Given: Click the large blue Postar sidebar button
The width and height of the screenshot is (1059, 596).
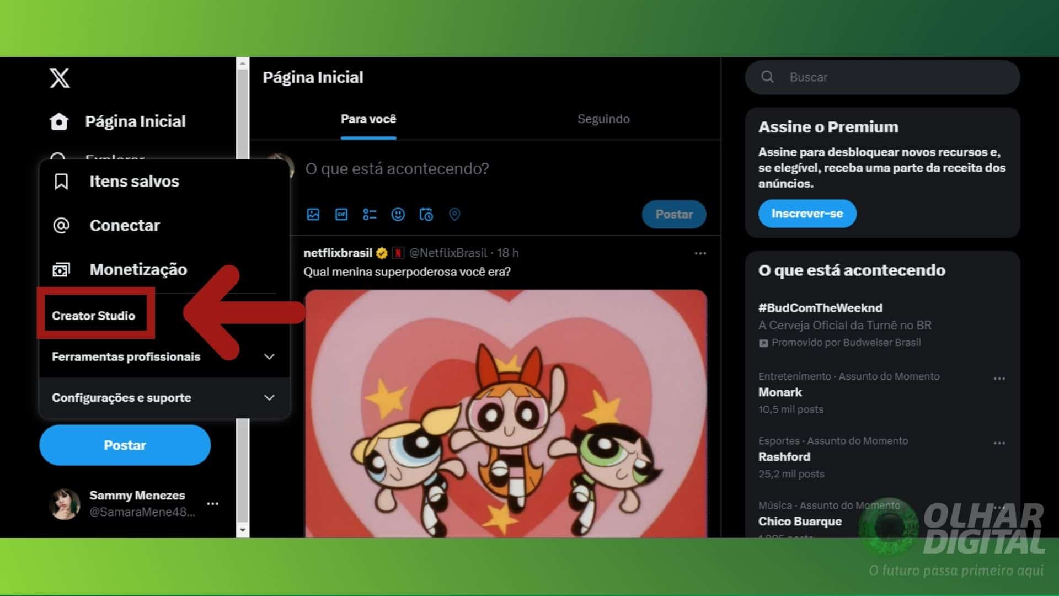Looking at the screenshot, I should point(125,445).
